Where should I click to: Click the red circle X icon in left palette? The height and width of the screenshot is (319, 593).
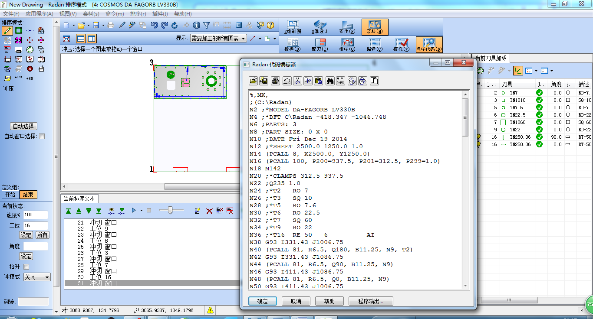tap(30, 68)
